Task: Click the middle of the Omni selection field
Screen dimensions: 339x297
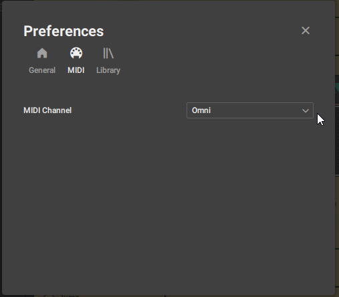Action: [250, 110]
